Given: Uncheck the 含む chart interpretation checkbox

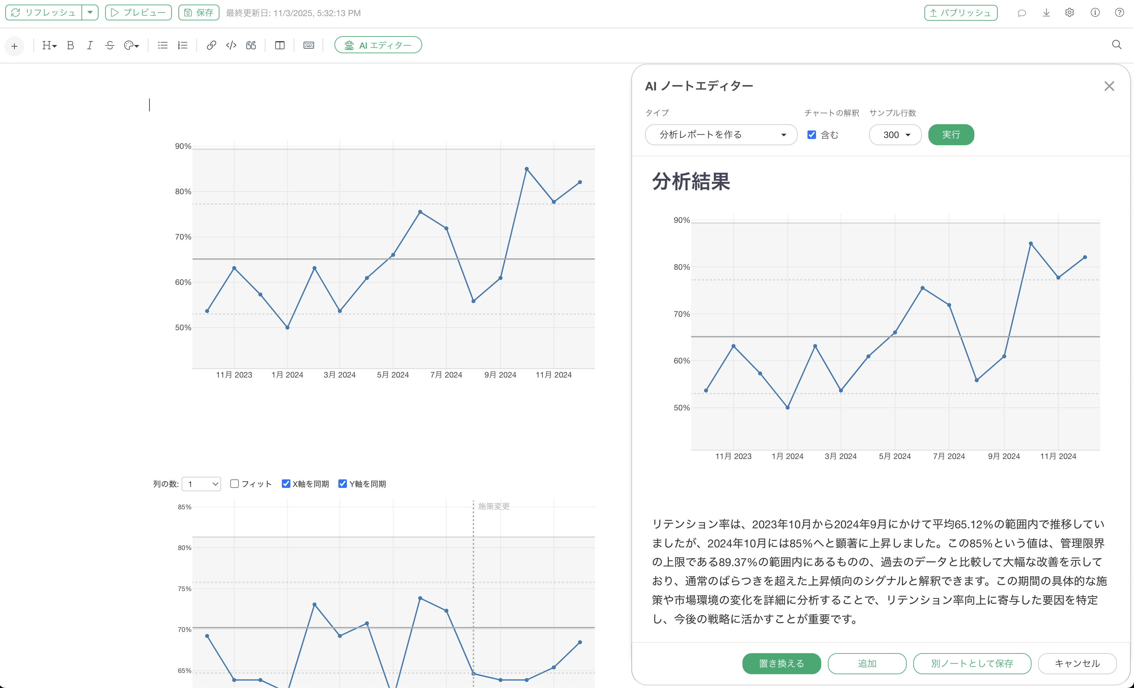Looking at the screenshot, I should 812,135.
